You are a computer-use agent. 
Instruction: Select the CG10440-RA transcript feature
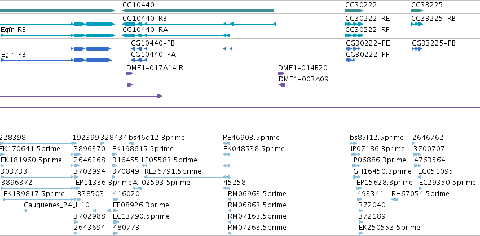[x=176, y=35]
